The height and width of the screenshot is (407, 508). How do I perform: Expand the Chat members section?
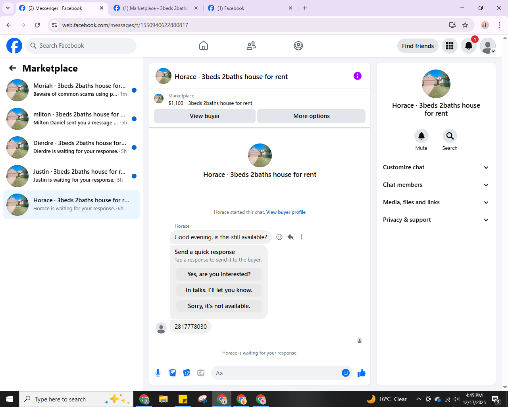[436, 185]
